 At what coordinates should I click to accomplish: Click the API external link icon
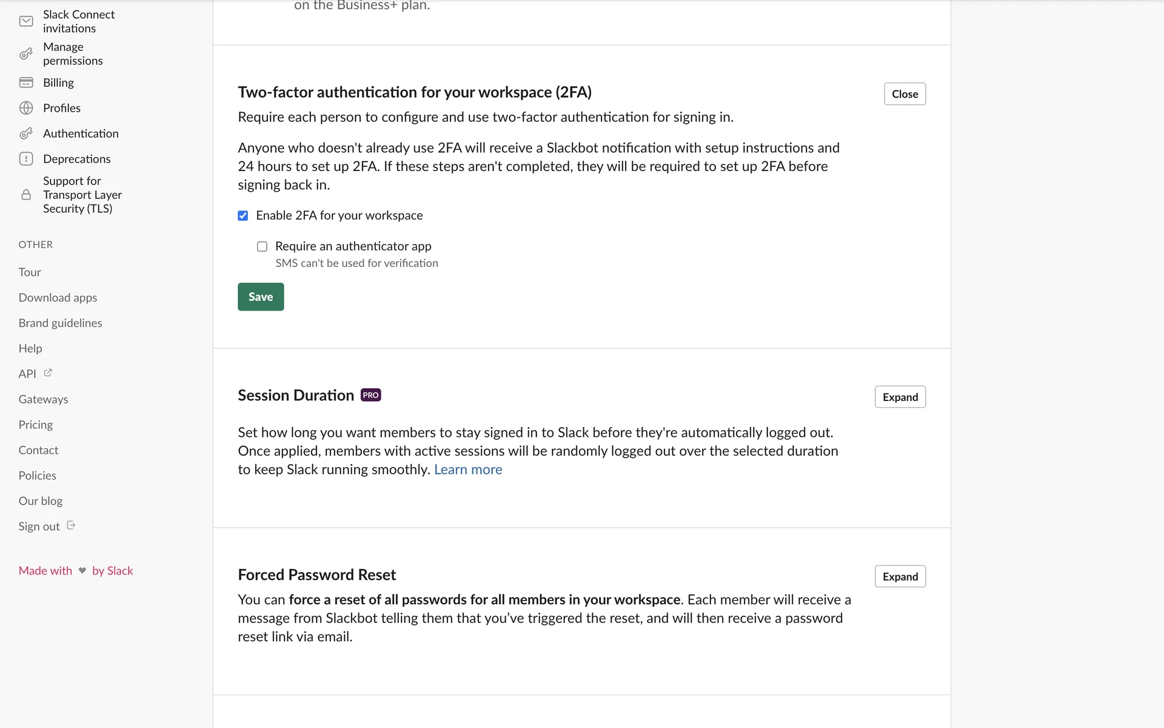(48, 373)
